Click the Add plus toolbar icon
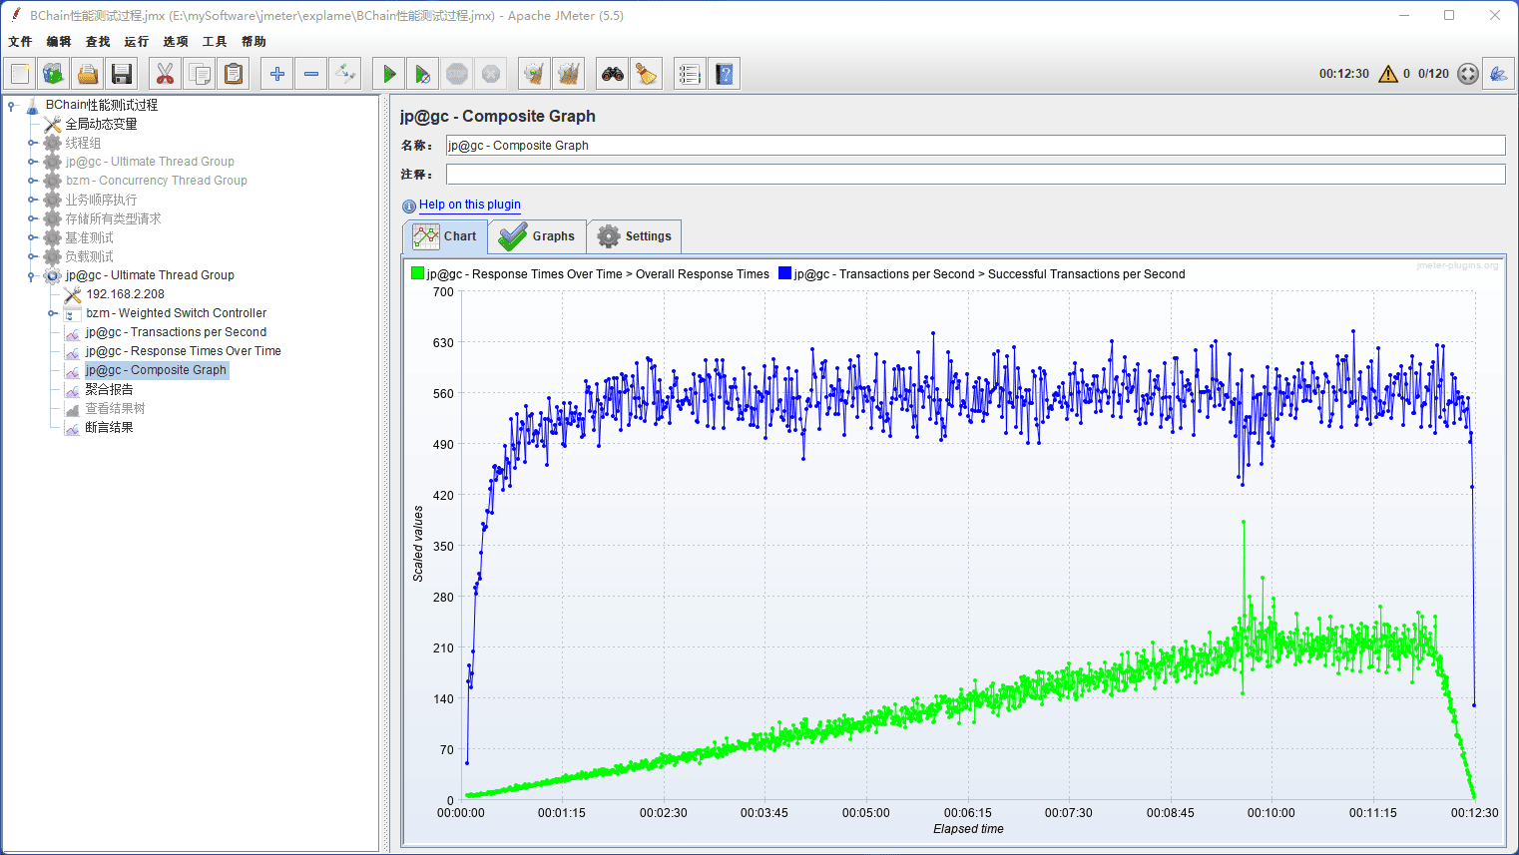This screenshot has height=855, width=1519. (x=277, y=74)
